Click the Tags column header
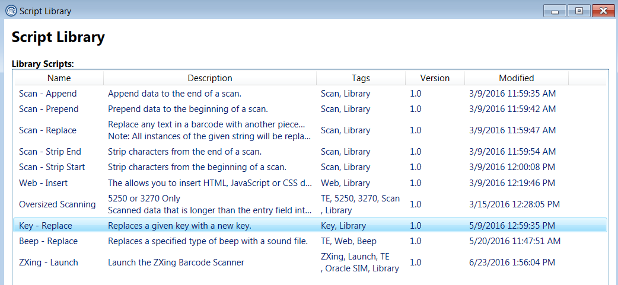 pos(361,78)
